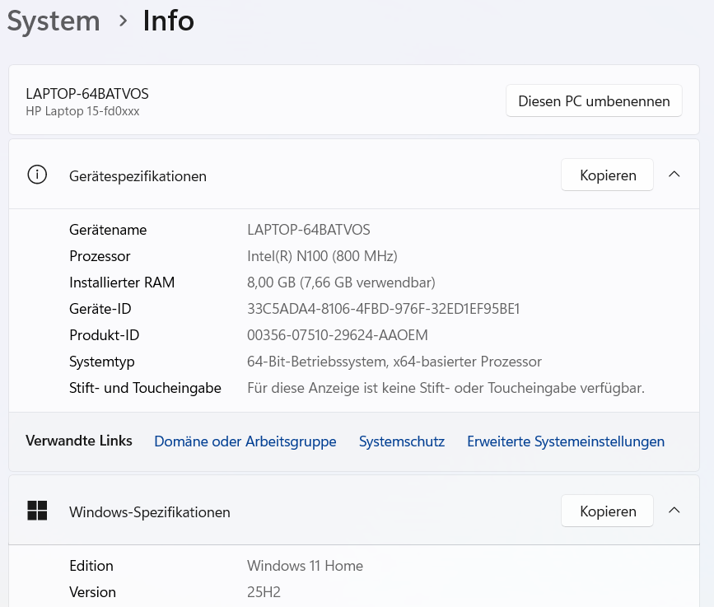
Task: Copy Windows specs with the Windows-Spezifikationen Kopieren button
Action: pyautogui.click(x=607, y=511)
